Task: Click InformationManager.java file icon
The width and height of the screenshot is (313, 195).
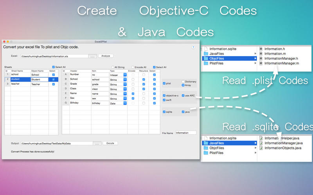Action: pos(261,143)
